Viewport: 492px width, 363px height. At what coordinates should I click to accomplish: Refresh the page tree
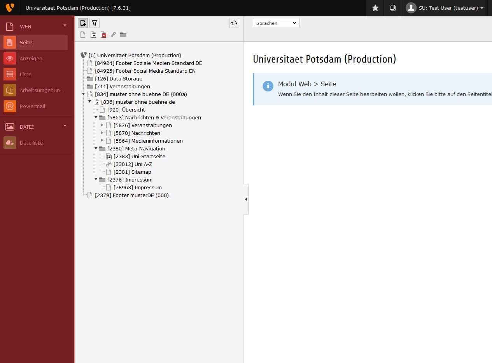click(x=234, y=23)
